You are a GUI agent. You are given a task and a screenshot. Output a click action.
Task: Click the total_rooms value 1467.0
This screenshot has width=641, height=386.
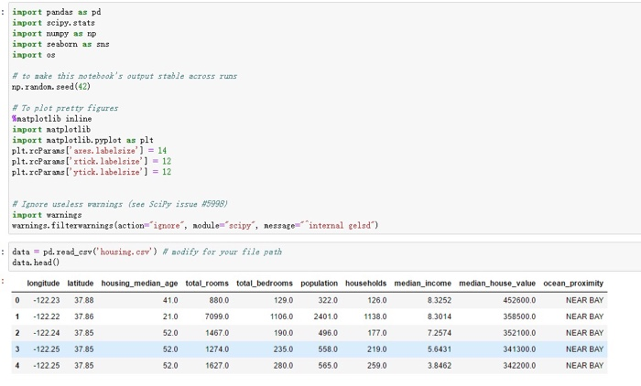[x=217, y=333]
